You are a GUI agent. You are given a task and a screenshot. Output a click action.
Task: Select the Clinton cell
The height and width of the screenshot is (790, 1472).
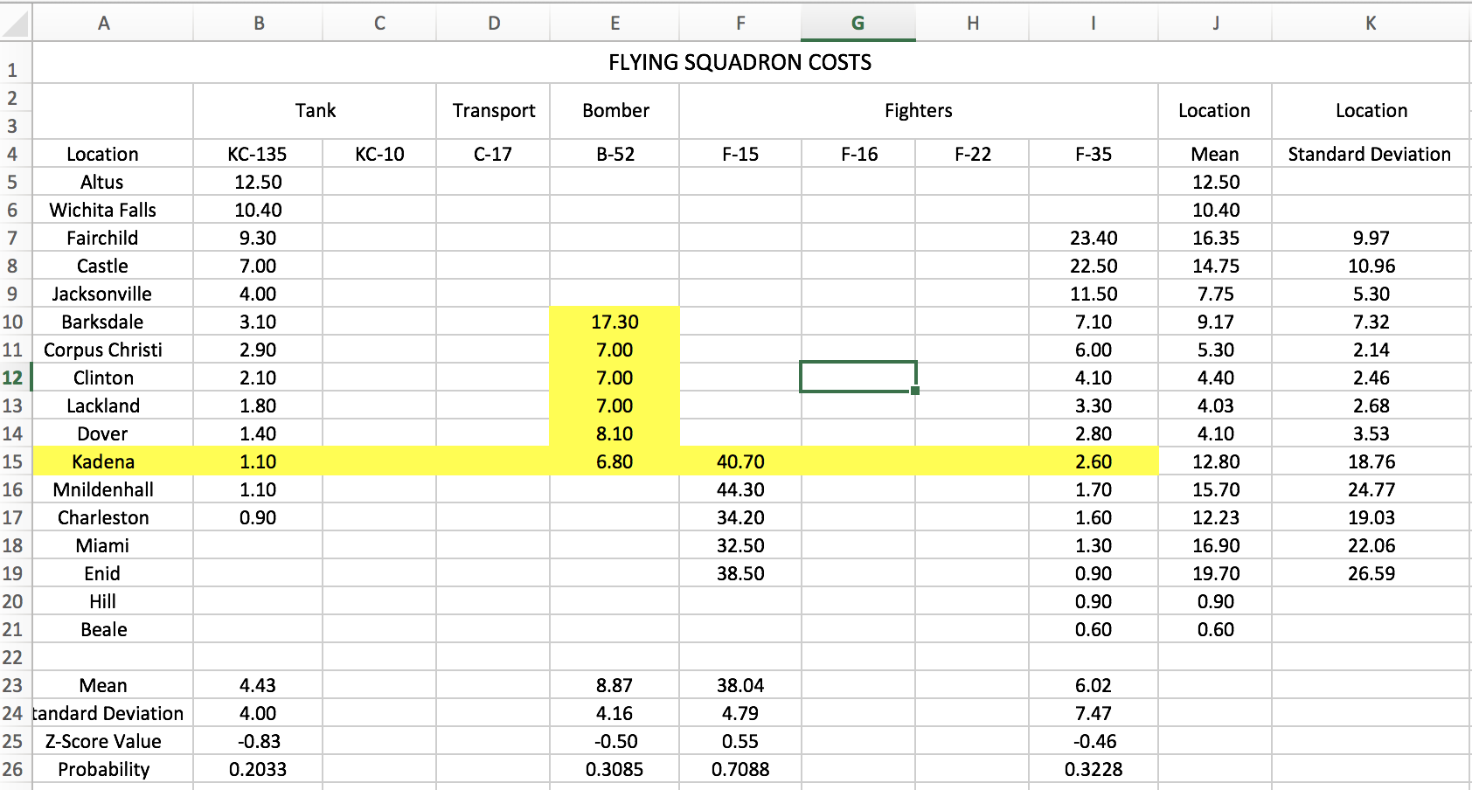(x=113, y=378)
